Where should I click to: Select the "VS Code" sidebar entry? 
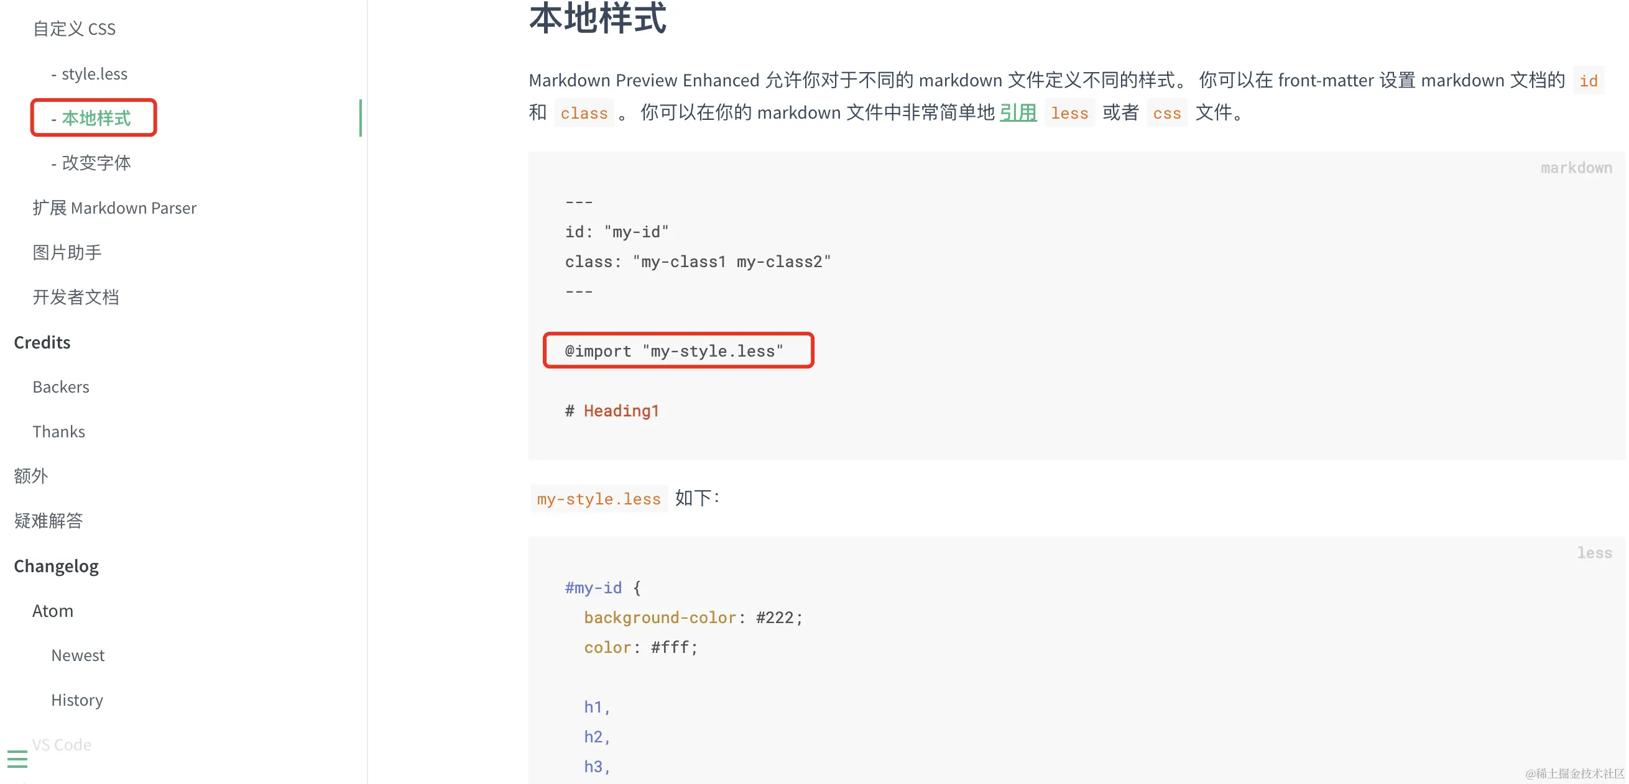tap(62, 744)
